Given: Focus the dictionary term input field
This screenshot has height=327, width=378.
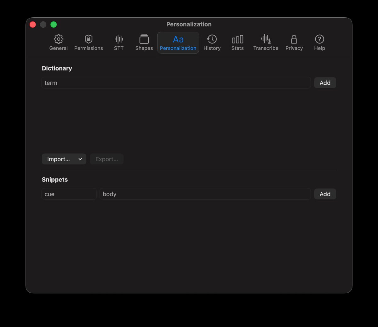Looking at the screenshot, I should pyautogui.click(x=176, y=83).
